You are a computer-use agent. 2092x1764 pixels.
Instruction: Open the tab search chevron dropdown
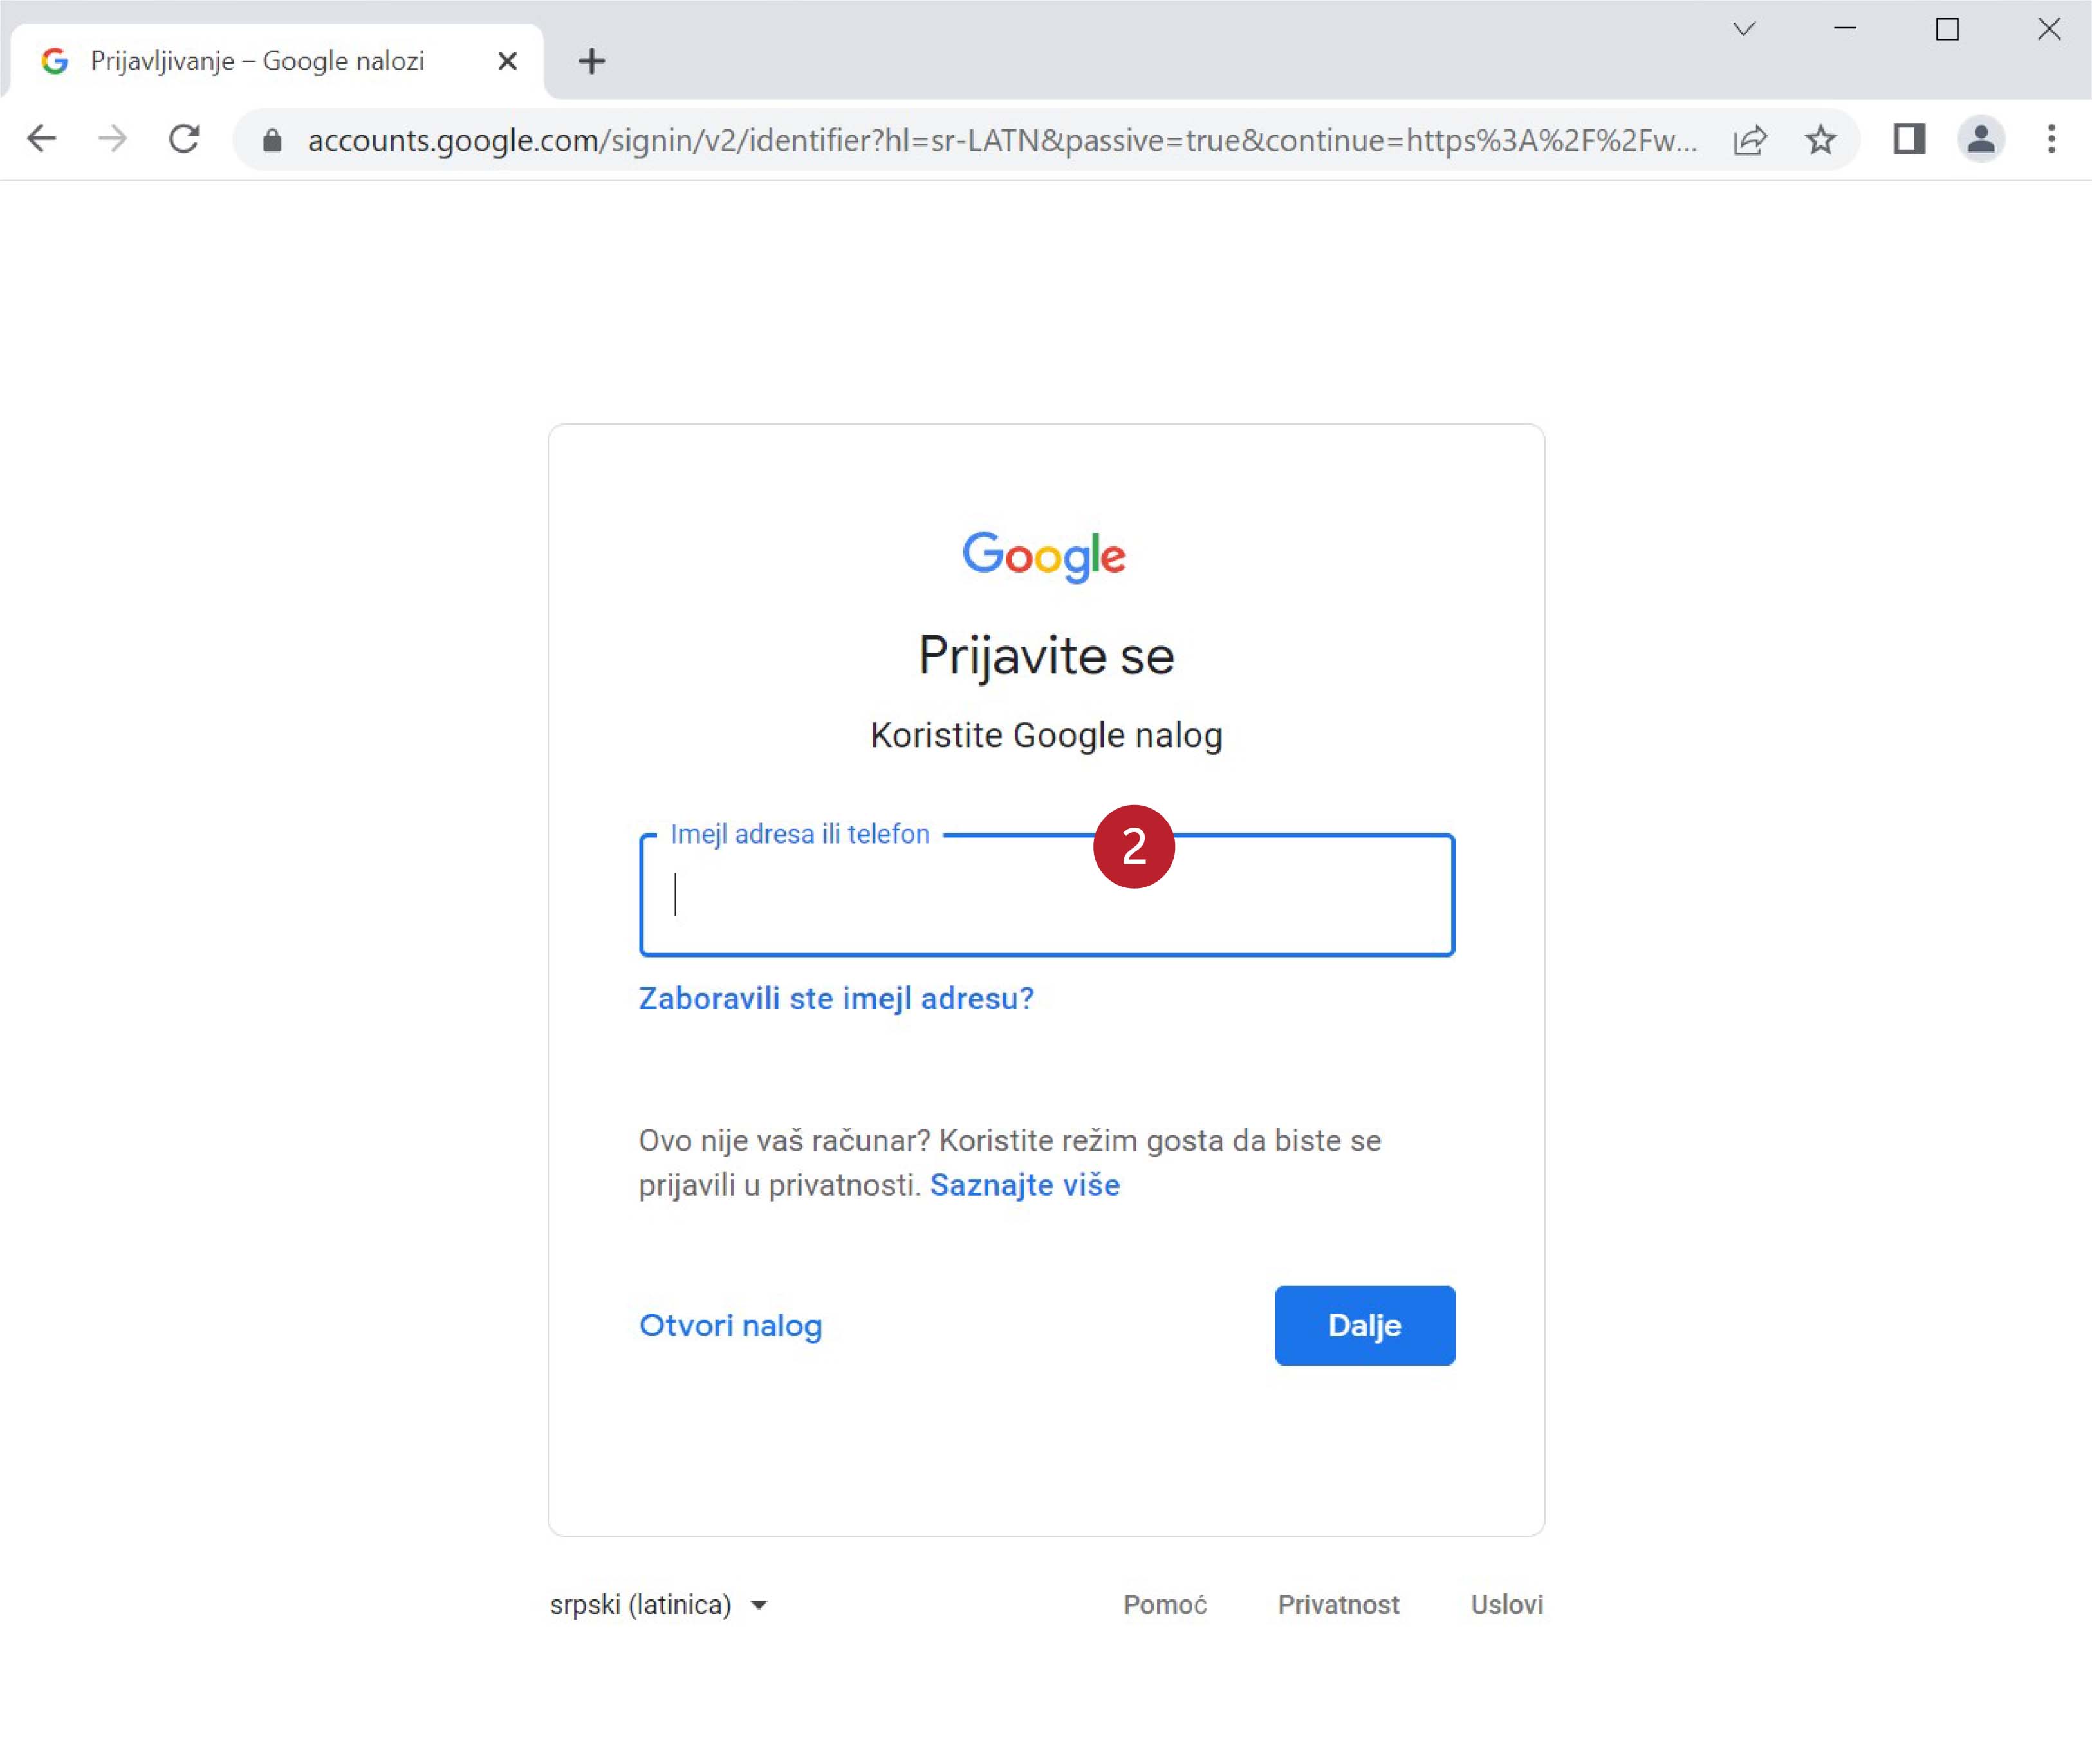click(1744, 29)
